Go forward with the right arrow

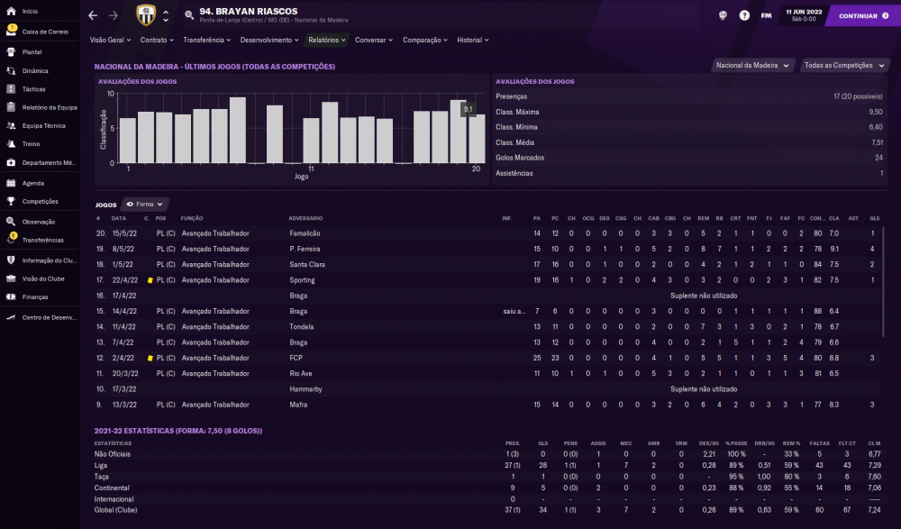114,15
